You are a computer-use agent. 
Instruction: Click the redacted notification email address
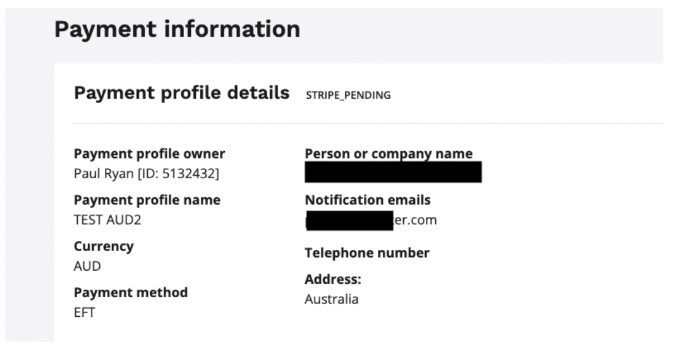coord(370,220)
